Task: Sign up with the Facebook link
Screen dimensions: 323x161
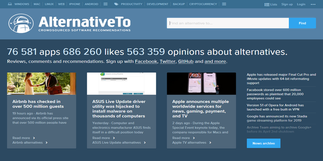Action: point(146,62)
